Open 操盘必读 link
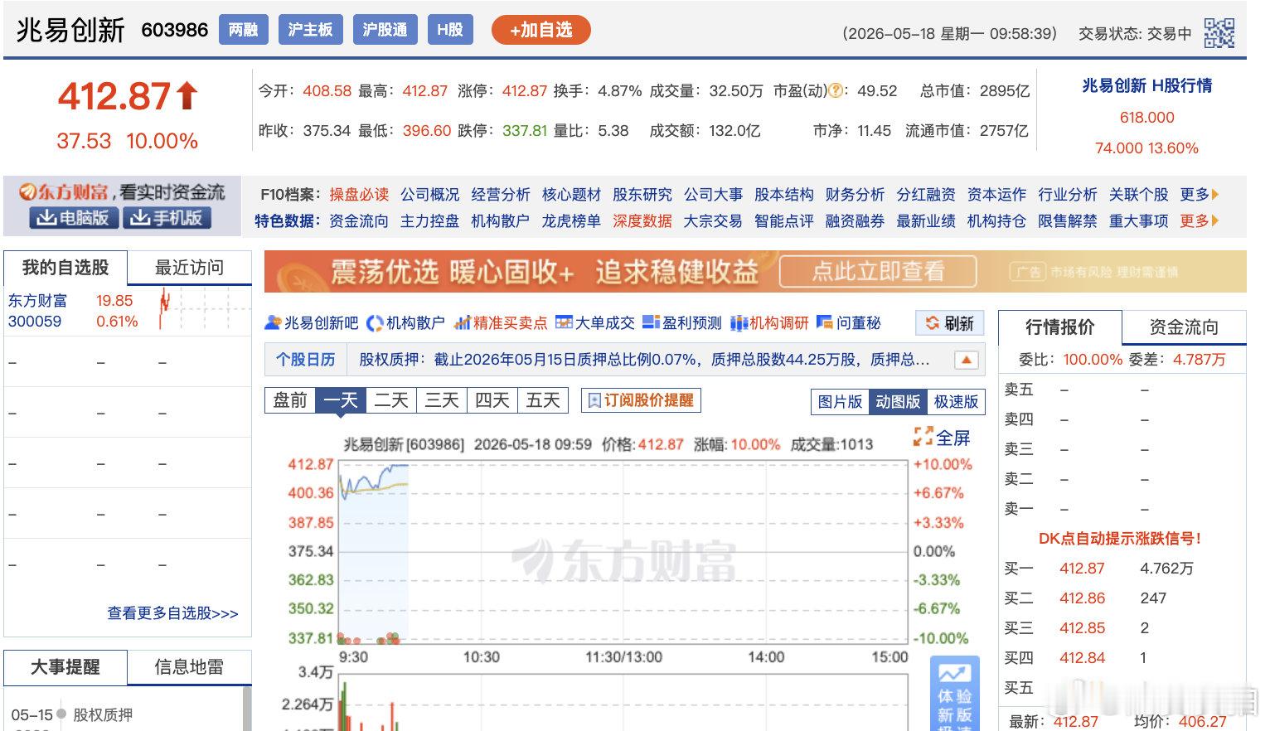This screenshot has width=1270, height=731. pyautogui.click(x=359, y=194)
